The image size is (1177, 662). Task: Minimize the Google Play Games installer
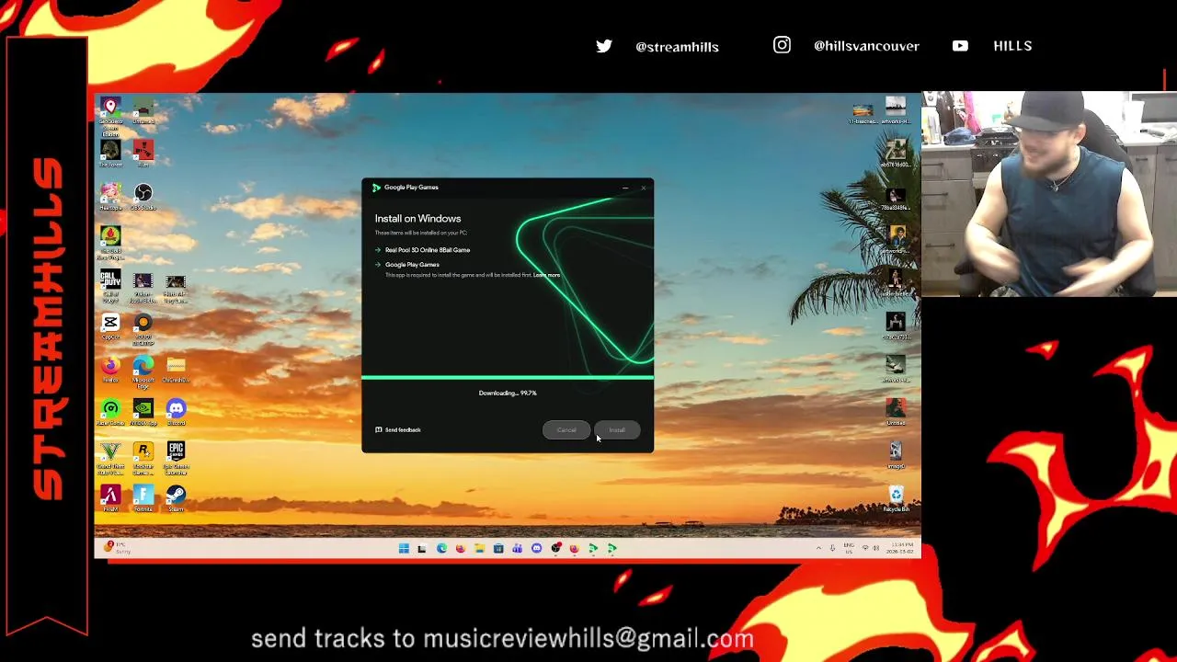coord(625,188)
